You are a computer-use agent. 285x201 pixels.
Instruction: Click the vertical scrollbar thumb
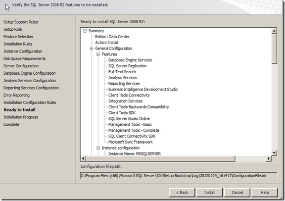(274, 49)
